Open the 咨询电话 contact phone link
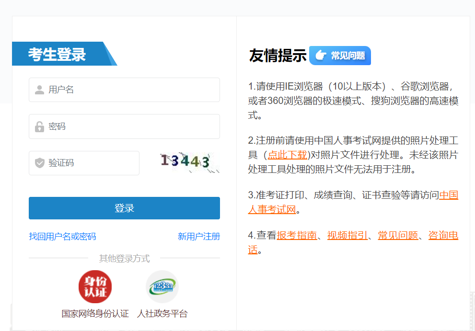475x331 pixels. pos(443,235)
